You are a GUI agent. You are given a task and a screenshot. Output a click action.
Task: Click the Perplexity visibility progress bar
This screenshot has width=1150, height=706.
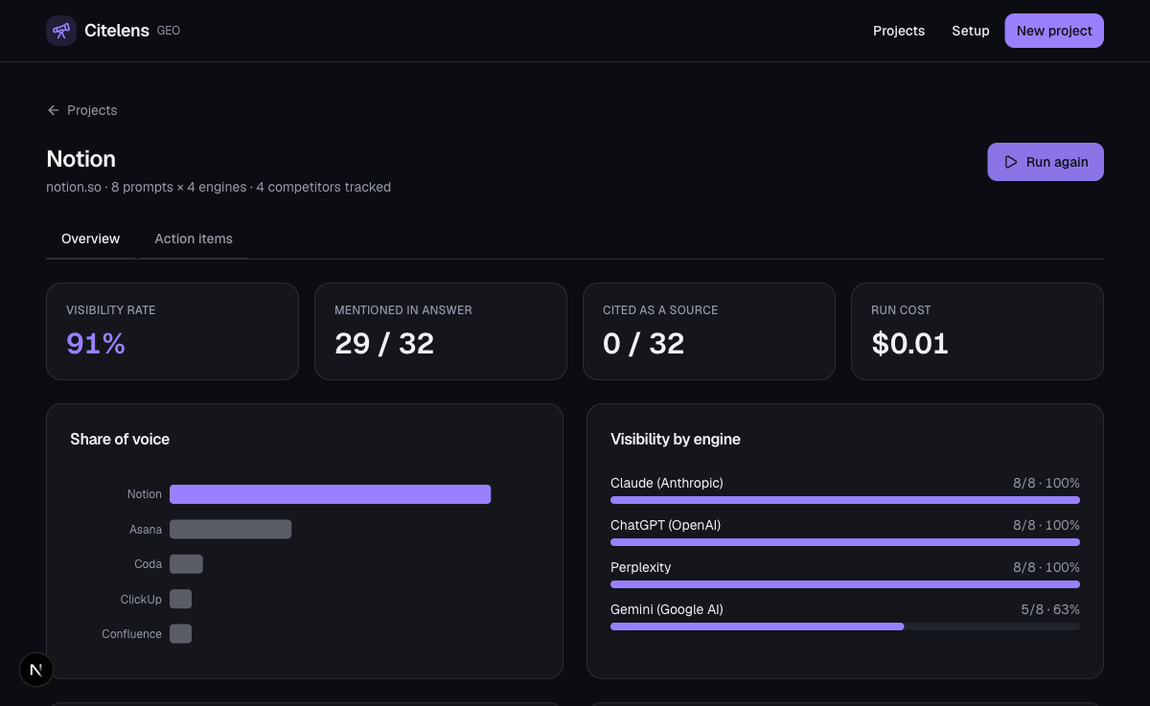pos(845,584)
